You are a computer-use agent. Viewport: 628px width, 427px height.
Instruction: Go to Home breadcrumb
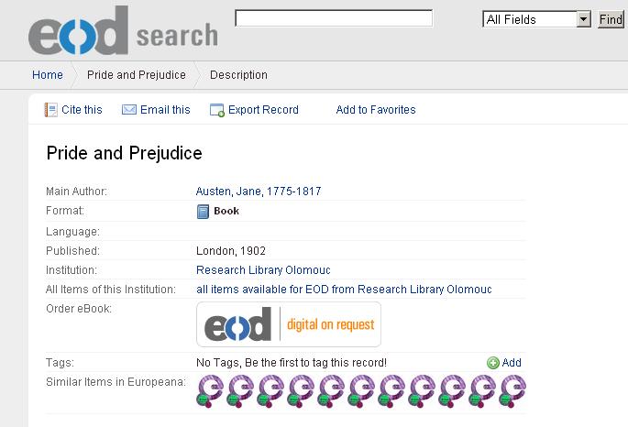pyautogui.click(x=48, y=75)
